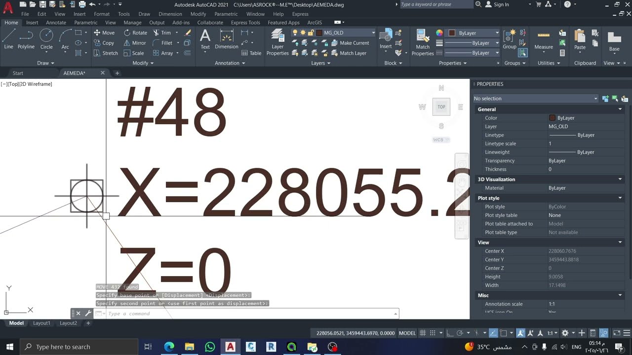Open Layer Properties manager
This screenshot has width=632, height=355.
pyautogui.click(x=277, y=42)
